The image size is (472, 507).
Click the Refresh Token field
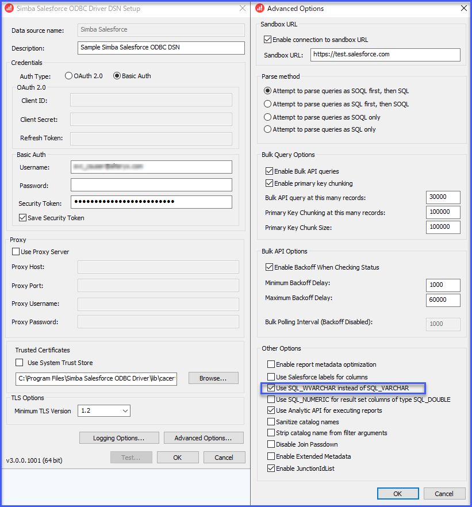tap(151, 139)
